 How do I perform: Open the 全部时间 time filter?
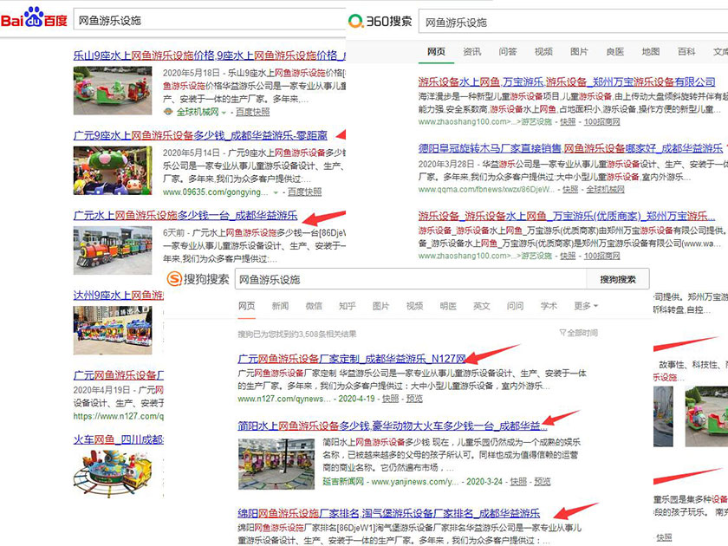click(x=579, y=333)
